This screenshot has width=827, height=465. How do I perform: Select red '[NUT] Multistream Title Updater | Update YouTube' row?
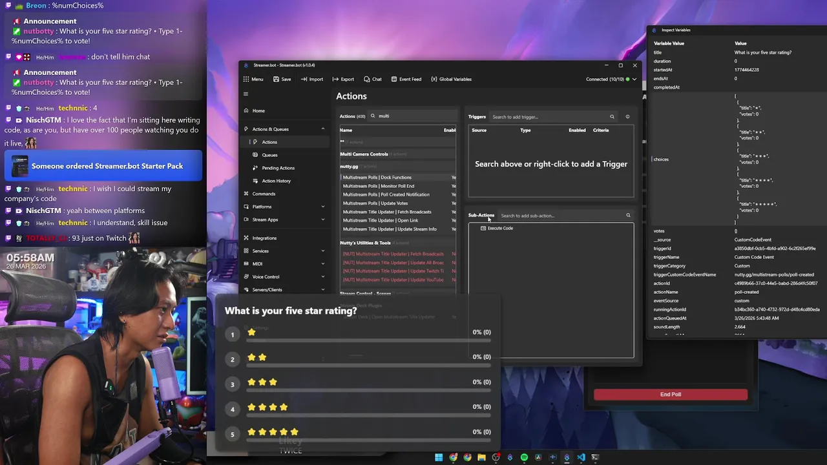398,280
